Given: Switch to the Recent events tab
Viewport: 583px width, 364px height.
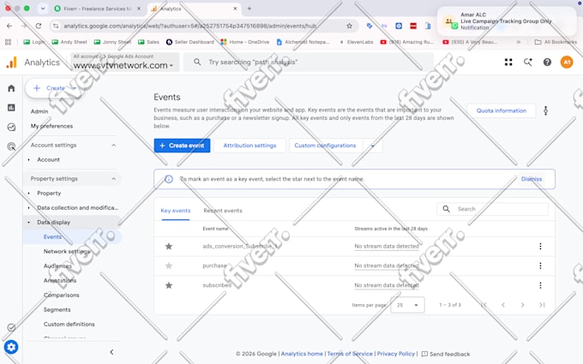Looking at the screenshot, I should coord(223,211).
